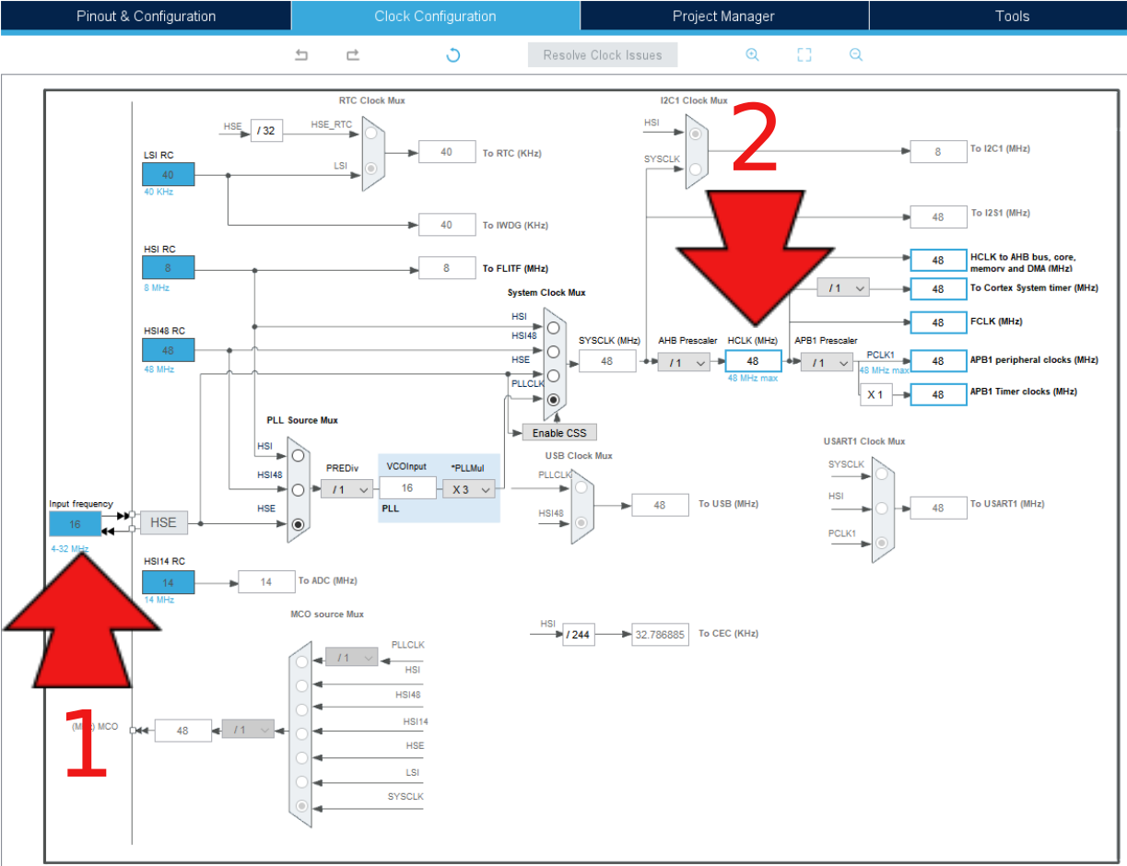1127x866 pixels.
Task: Choose SYSCLK in I2C1 Clock Mux
Action: coord(696,169)
